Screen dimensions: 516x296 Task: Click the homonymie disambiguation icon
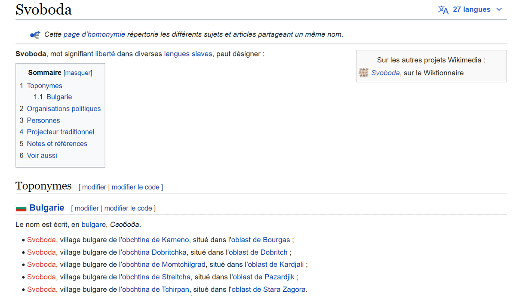(x=35, y=34)
